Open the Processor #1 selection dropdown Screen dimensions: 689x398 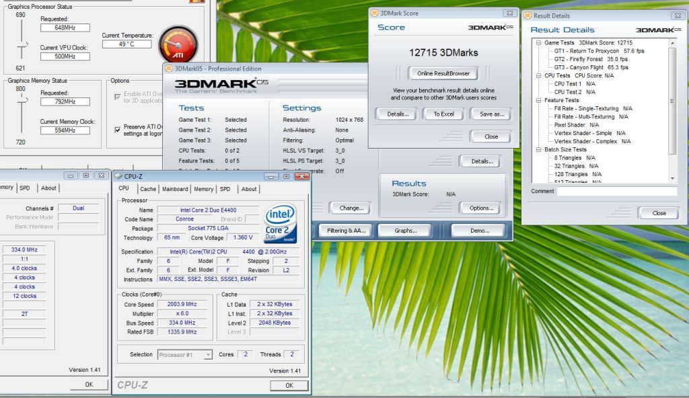point(208,354)
